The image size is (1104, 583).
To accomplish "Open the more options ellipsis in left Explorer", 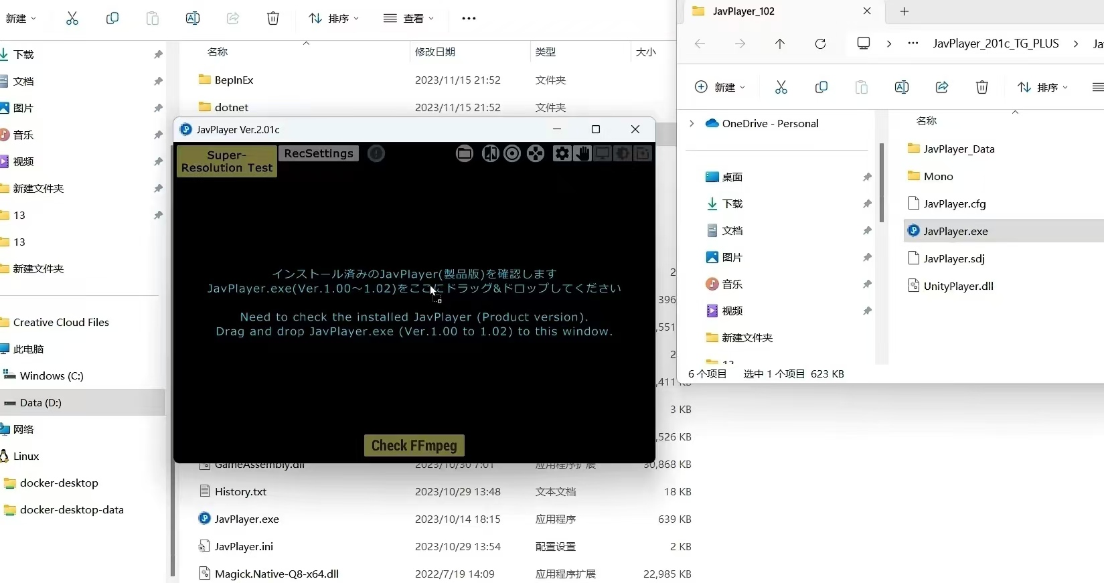I will click(469, 19).
